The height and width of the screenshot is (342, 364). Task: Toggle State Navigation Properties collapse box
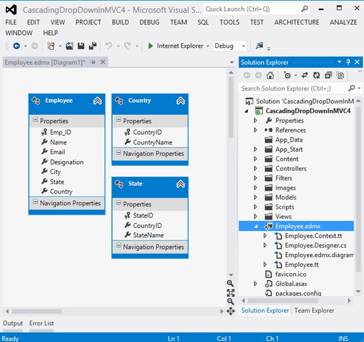click(x=118, y=246)
